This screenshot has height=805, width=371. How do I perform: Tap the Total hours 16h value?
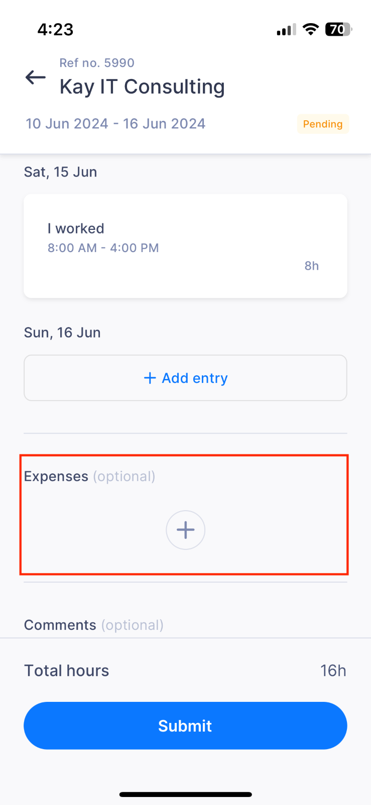pos(333,671)
